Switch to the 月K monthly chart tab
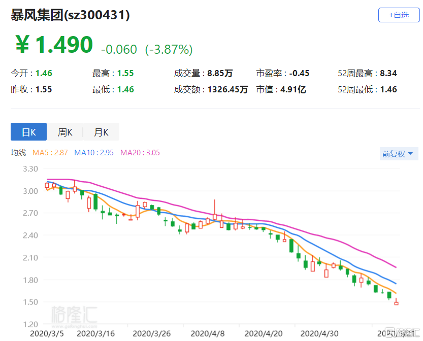 pyautogui.click(x=101, y=132)
